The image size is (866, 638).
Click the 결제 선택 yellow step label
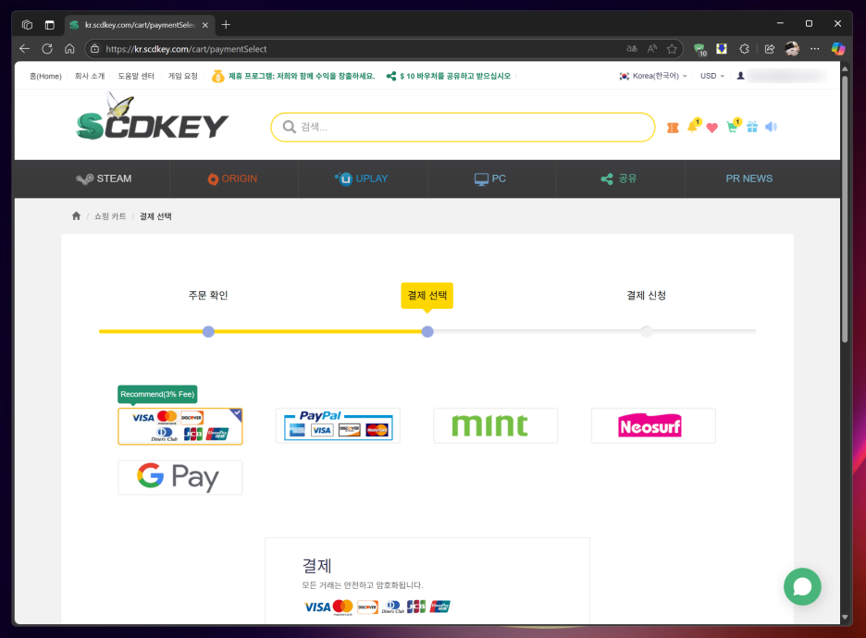coord(427,296)
